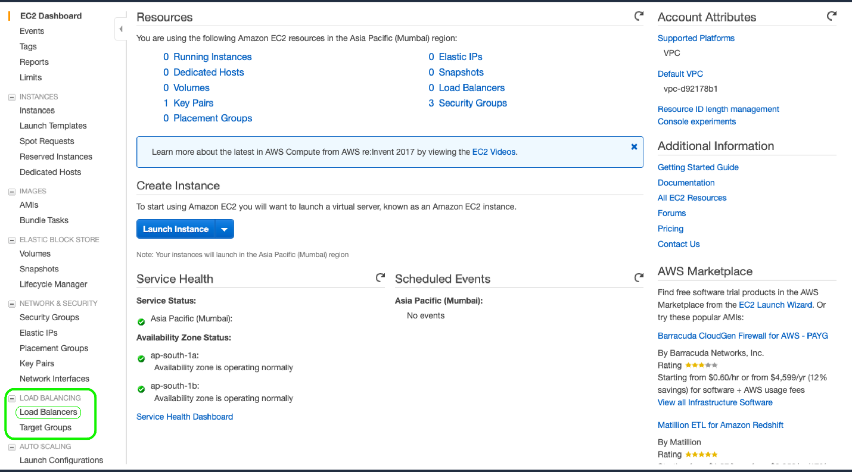Open Placement Groups in sidebar
This screenshot has height=472, width=852.
54,348
